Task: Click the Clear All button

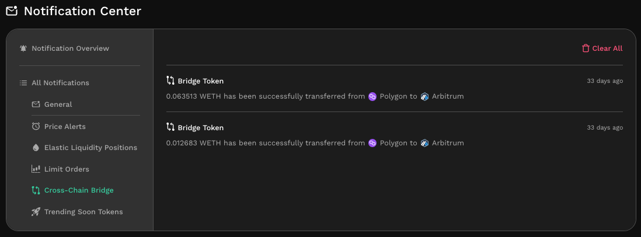Action: 602,48
